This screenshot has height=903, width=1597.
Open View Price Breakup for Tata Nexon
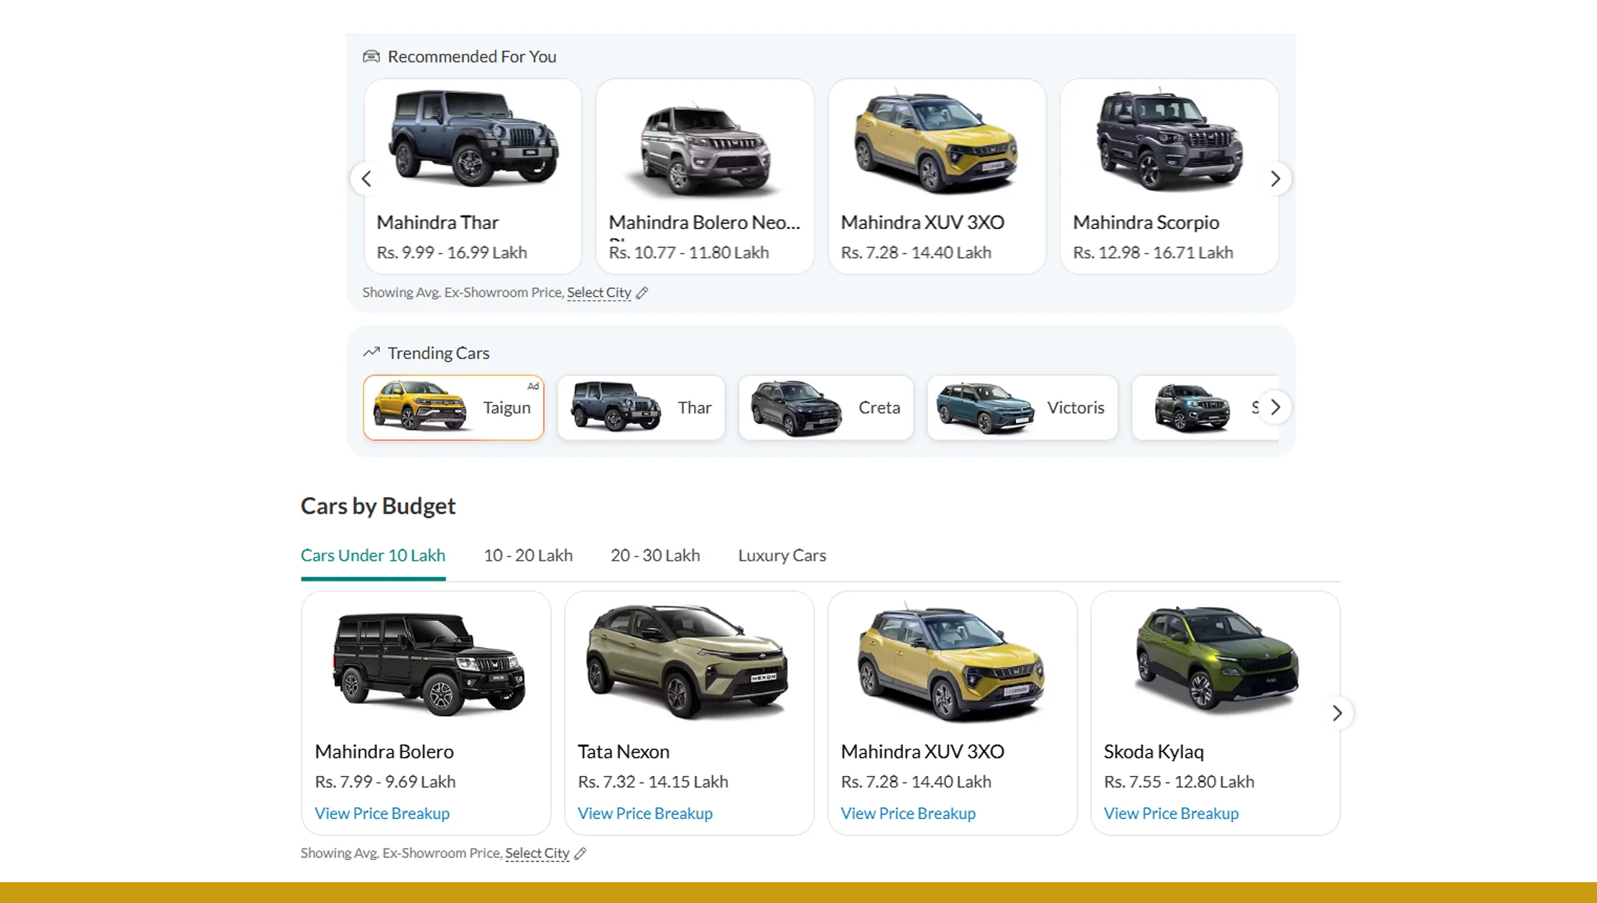[644, 813]
